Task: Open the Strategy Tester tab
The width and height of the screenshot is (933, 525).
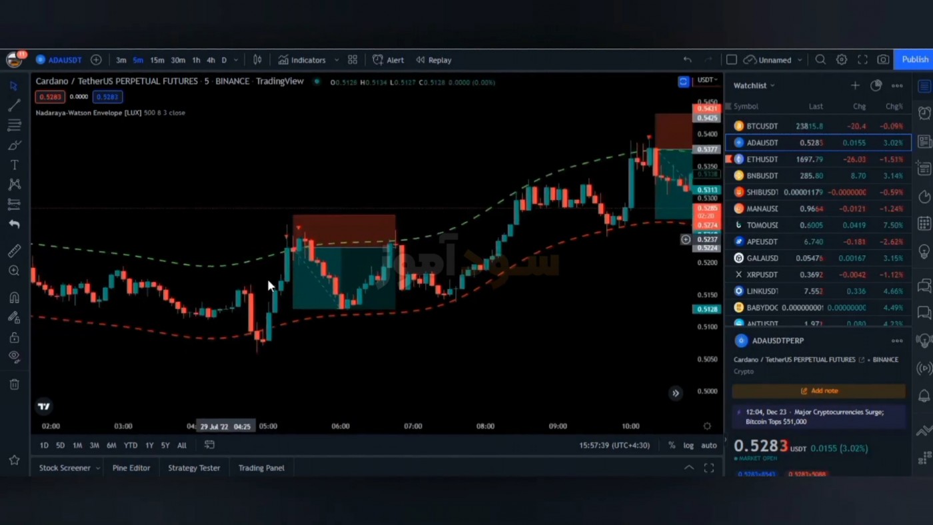Action: tap(194, 468)
